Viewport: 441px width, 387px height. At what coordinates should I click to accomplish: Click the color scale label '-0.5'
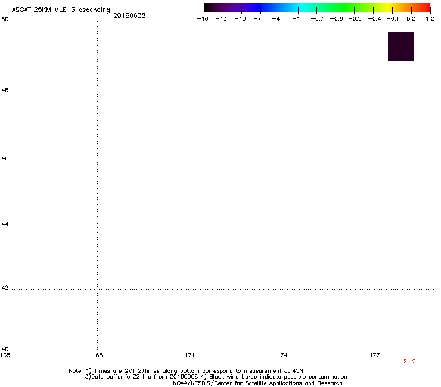point(355,19)
